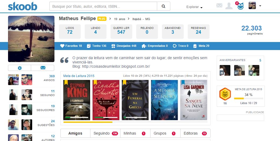Open Favoritos 18 heart item
The height and width of the screenshot is (141, 280).
(71, 46)
